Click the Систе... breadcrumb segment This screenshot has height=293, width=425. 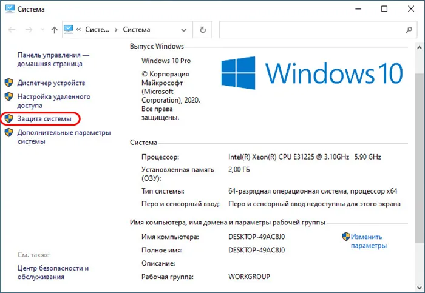[x=97, y=30]
